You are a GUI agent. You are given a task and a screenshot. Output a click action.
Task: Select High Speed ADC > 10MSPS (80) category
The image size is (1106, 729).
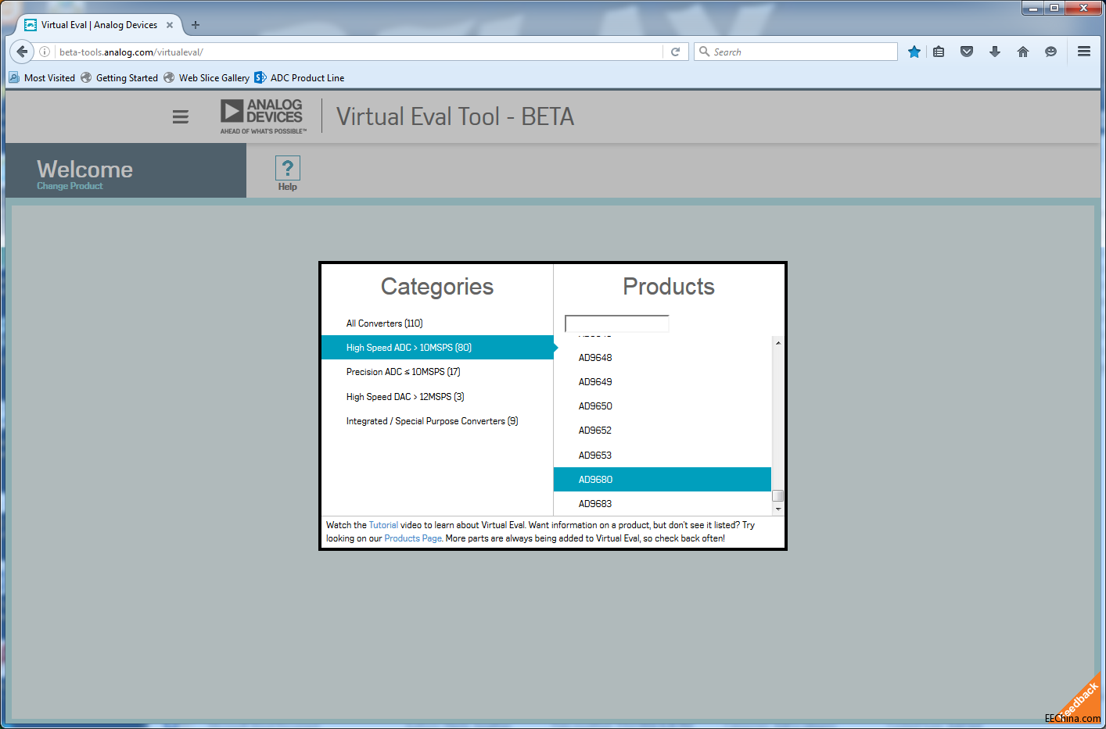click(x=437, y=348)
